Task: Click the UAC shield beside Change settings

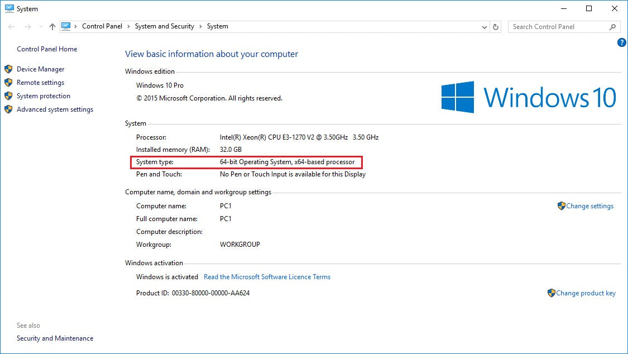Action: [561, 205]
